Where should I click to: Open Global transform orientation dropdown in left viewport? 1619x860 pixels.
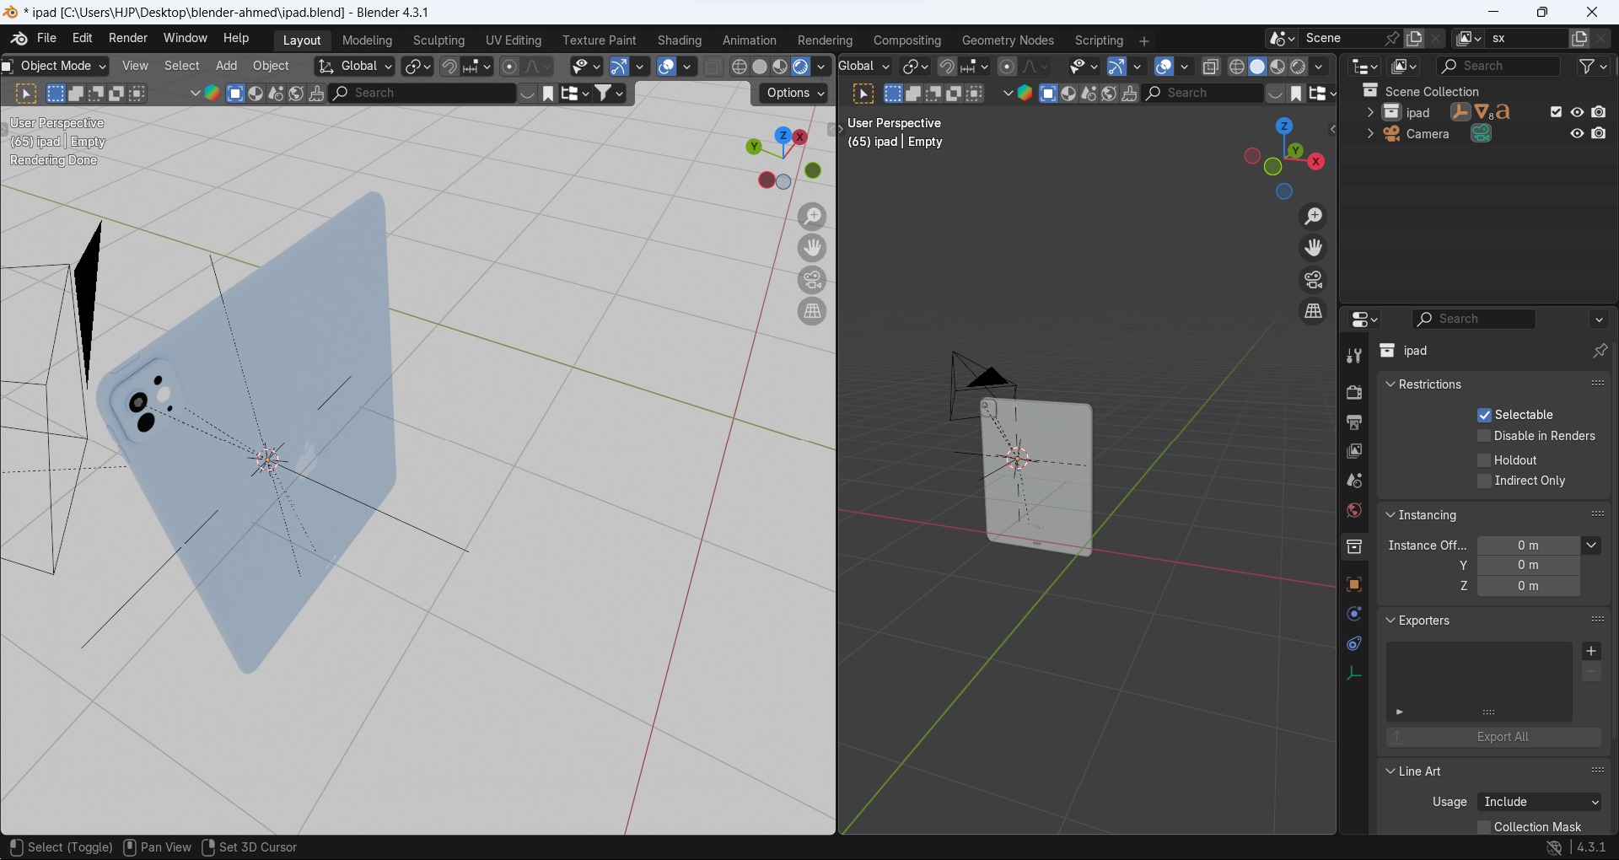tap(356, 67)
